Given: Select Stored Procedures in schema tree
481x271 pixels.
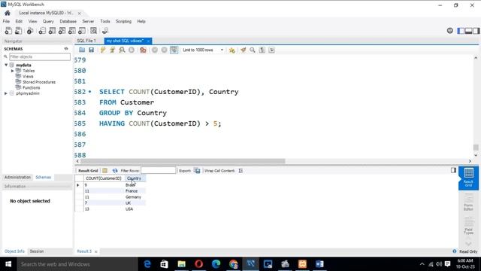Looking at the screenshot, I should (39, 82).
